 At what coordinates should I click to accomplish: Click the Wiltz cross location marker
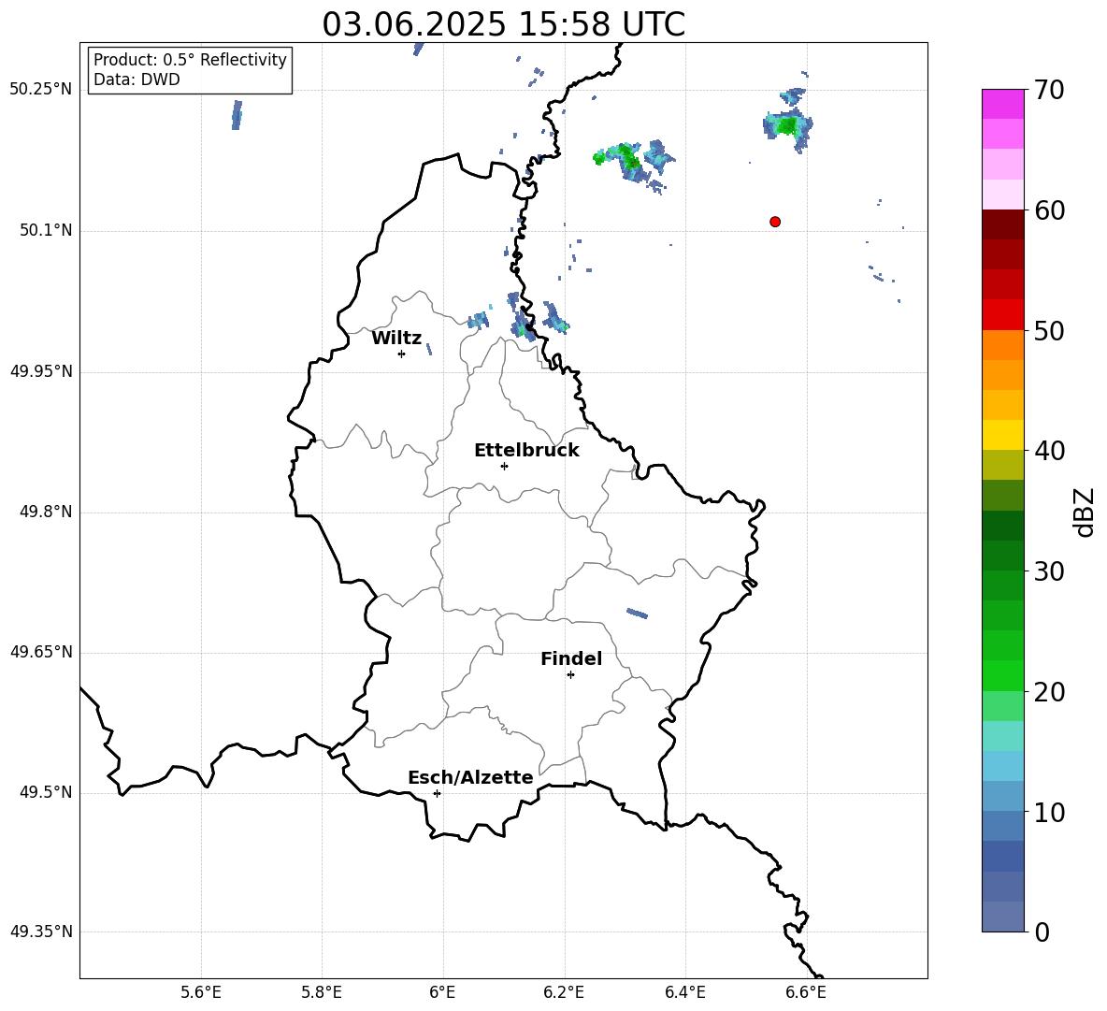(x=402, y=354)
